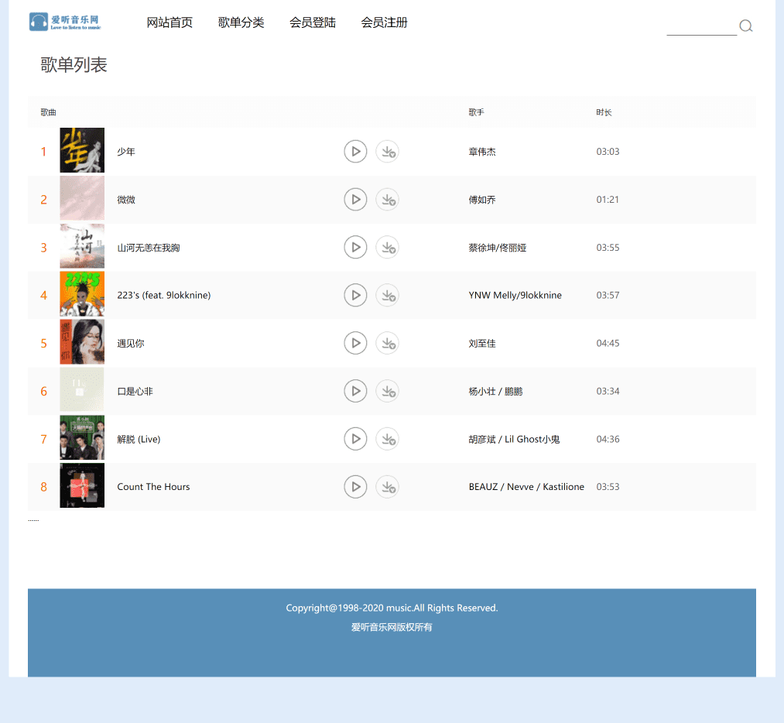Open album cover of 微微
This screenshot has height=723, width=784.
pos(82,198)
